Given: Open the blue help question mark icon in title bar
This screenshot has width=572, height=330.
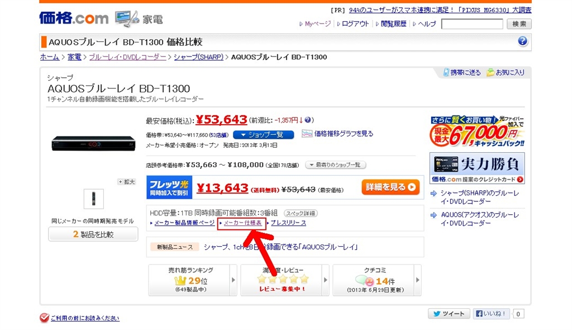Looking at the screenshot, I should coord(522,41).
